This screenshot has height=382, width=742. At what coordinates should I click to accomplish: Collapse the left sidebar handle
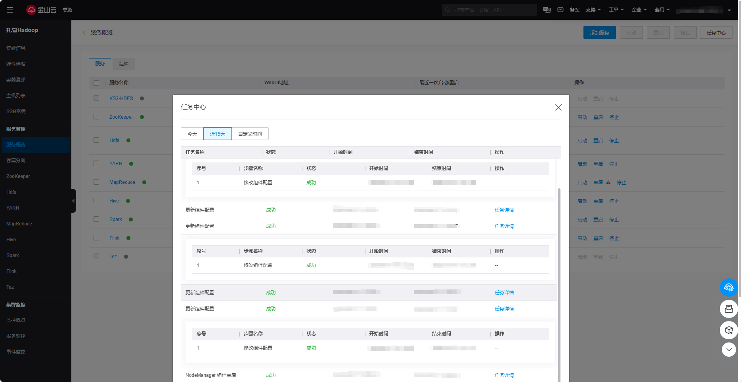coord(73,201)
